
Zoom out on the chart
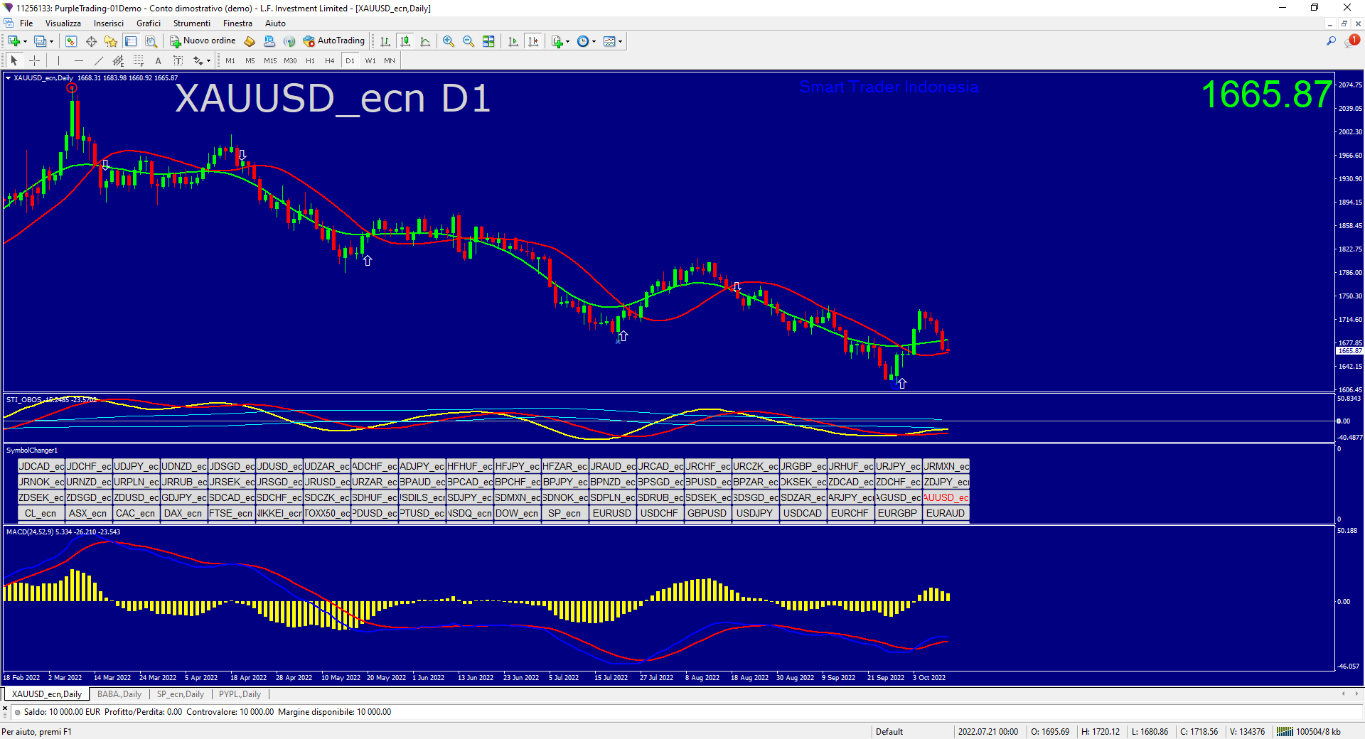pos(469,41)
